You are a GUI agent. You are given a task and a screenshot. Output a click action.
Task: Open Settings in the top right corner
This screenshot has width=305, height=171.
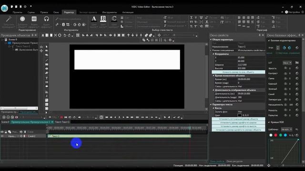[x=292, y=12]
